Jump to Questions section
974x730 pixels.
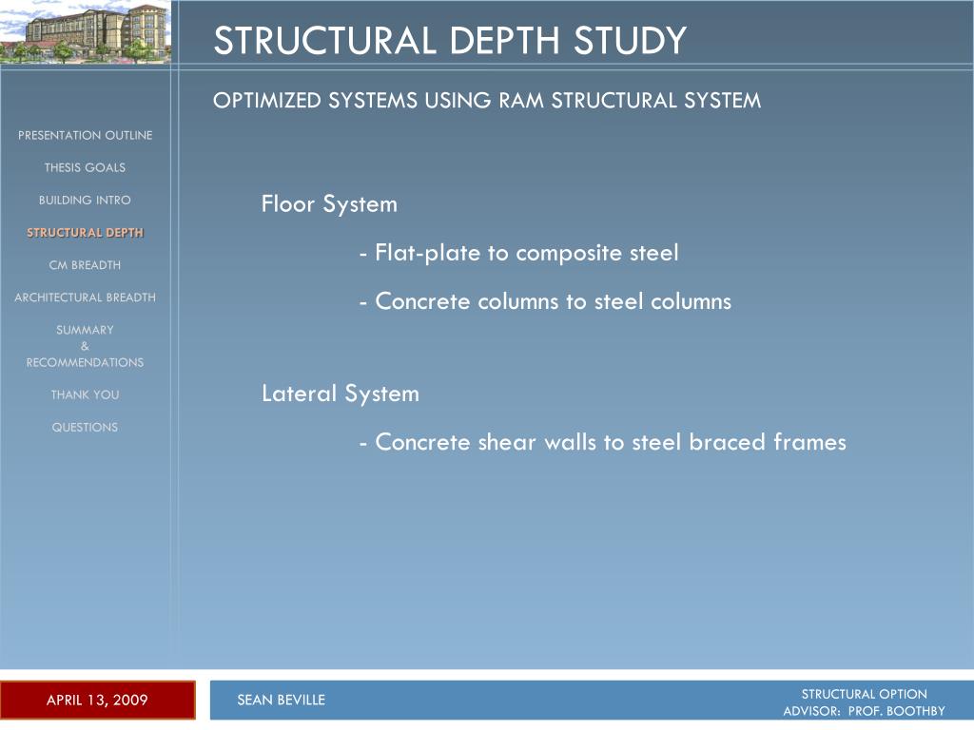pyautogui.click(x=85, y=427)
